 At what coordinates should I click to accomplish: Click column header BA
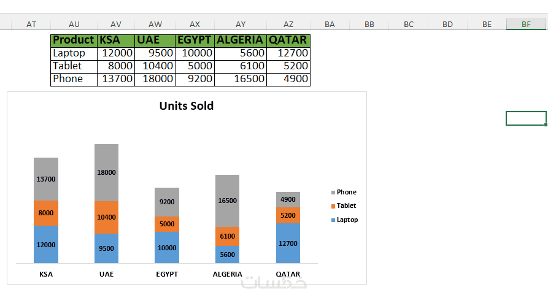click(330, 24)
